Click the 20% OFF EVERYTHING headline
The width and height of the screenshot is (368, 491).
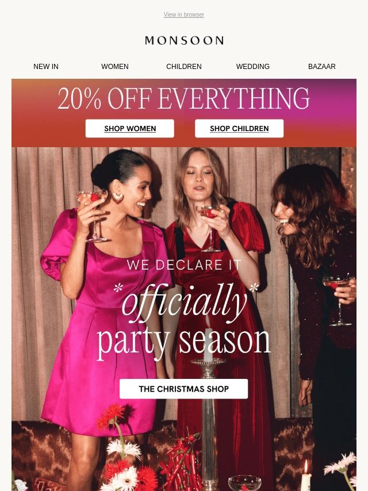(x=184, y=98)
